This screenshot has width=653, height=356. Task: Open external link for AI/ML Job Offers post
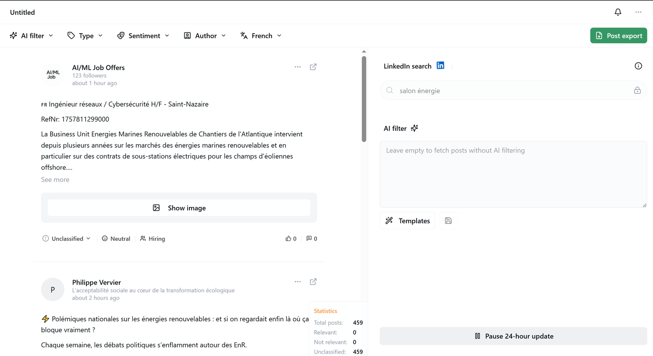(313, 67)
